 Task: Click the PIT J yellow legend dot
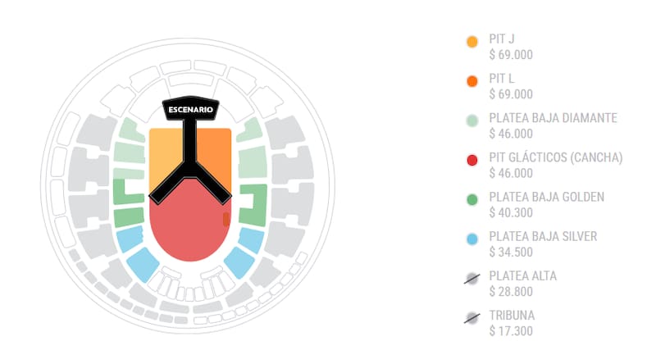(x=471, y=42)
